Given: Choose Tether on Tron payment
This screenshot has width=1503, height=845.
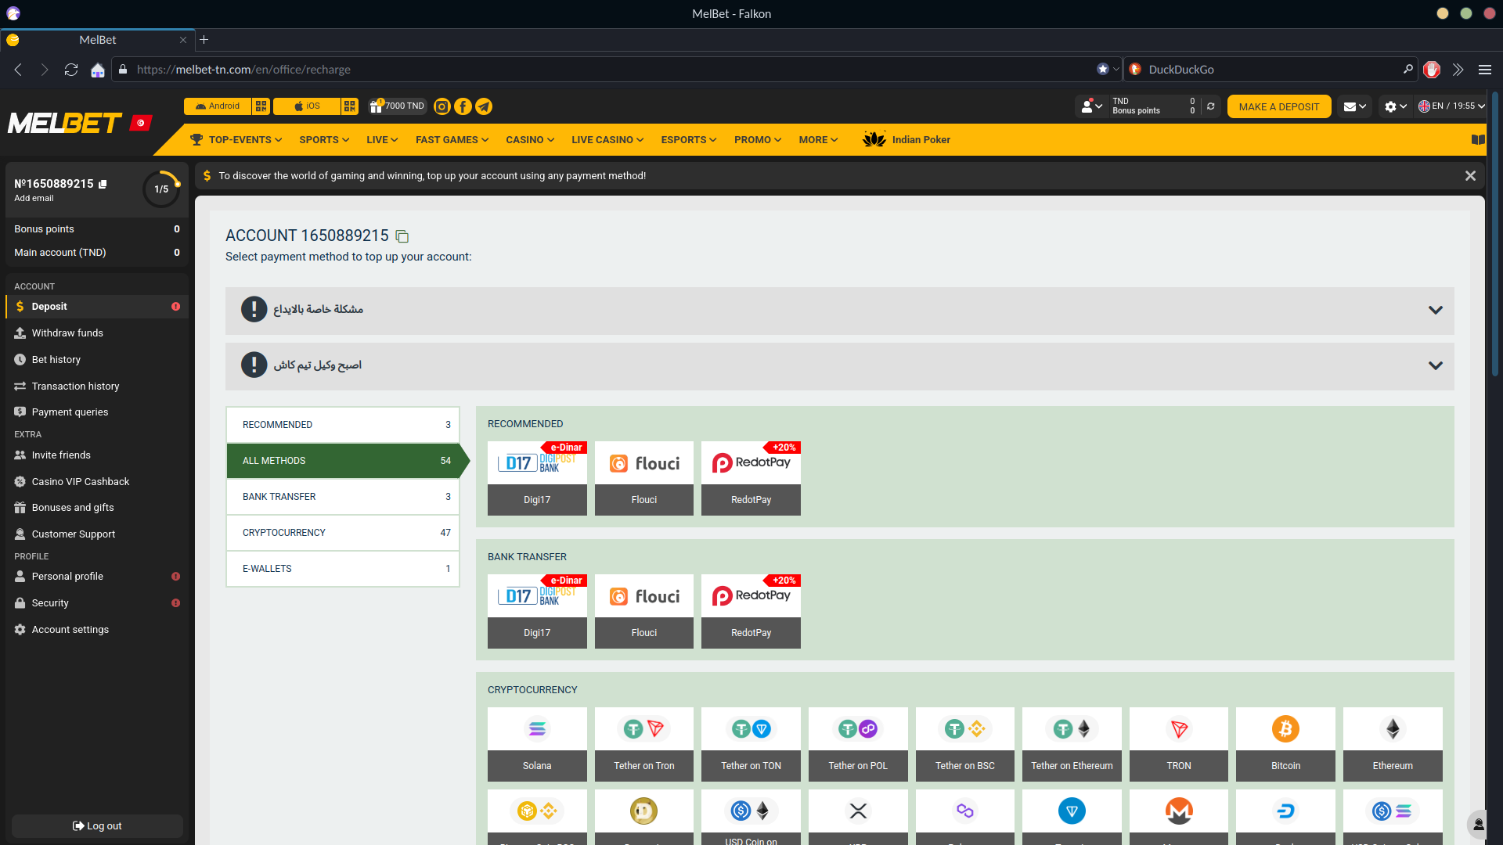Looking at the screenshot, I should click(644, 744).
